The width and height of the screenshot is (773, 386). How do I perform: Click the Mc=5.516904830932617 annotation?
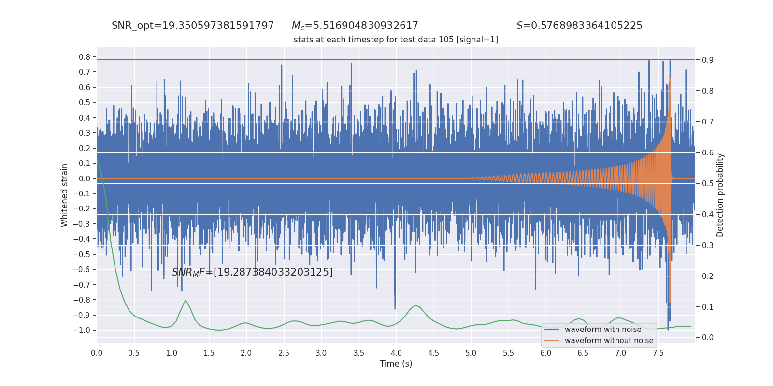pyautogui.click(x=355, y=26)
